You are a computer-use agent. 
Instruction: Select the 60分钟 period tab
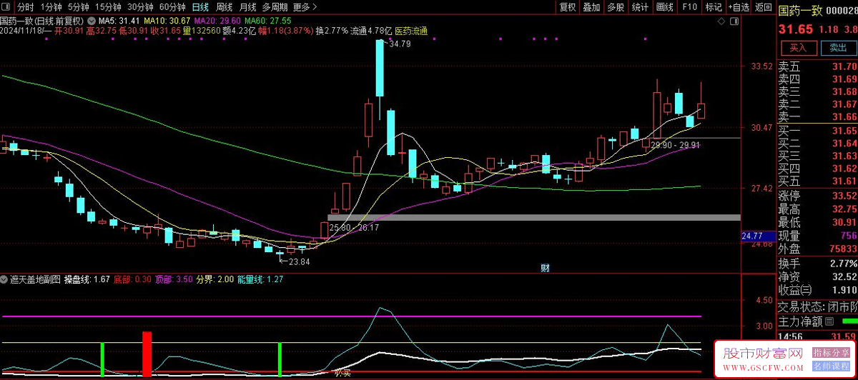pos(172,7)
